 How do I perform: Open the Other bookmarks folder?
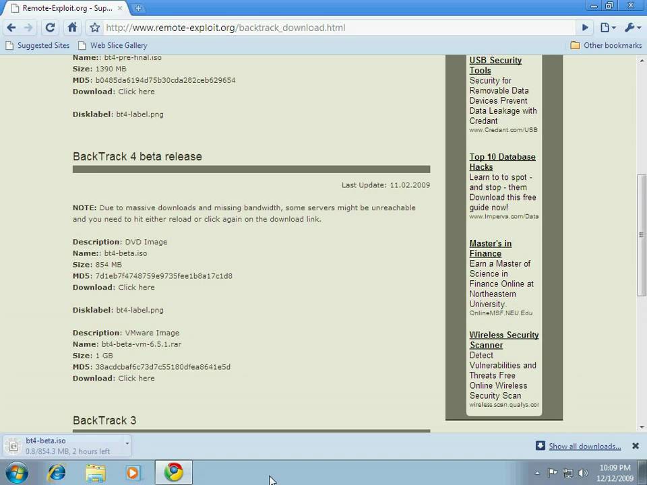(x=606, y=45)
